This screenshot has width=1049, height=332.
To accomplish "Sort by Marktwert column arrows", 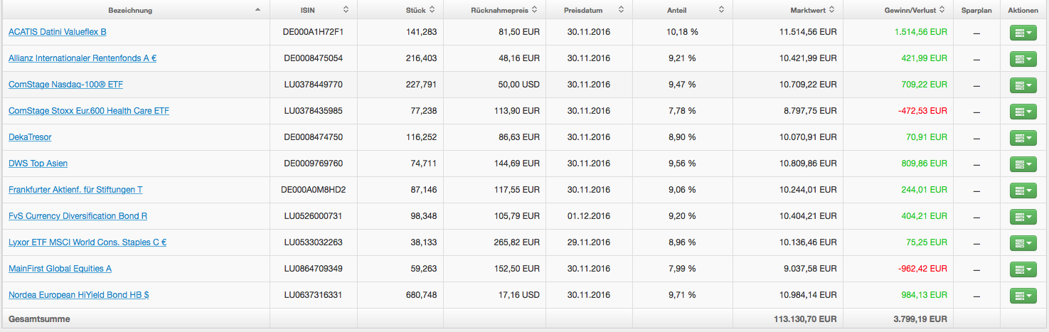I will tap(831, 10).
